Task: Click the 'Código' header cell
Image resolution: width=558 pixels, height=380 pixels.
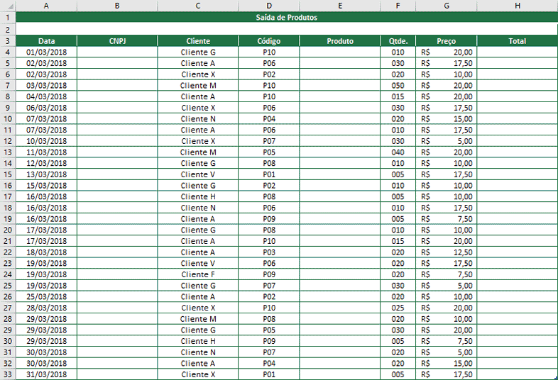Action: [269, 41]
